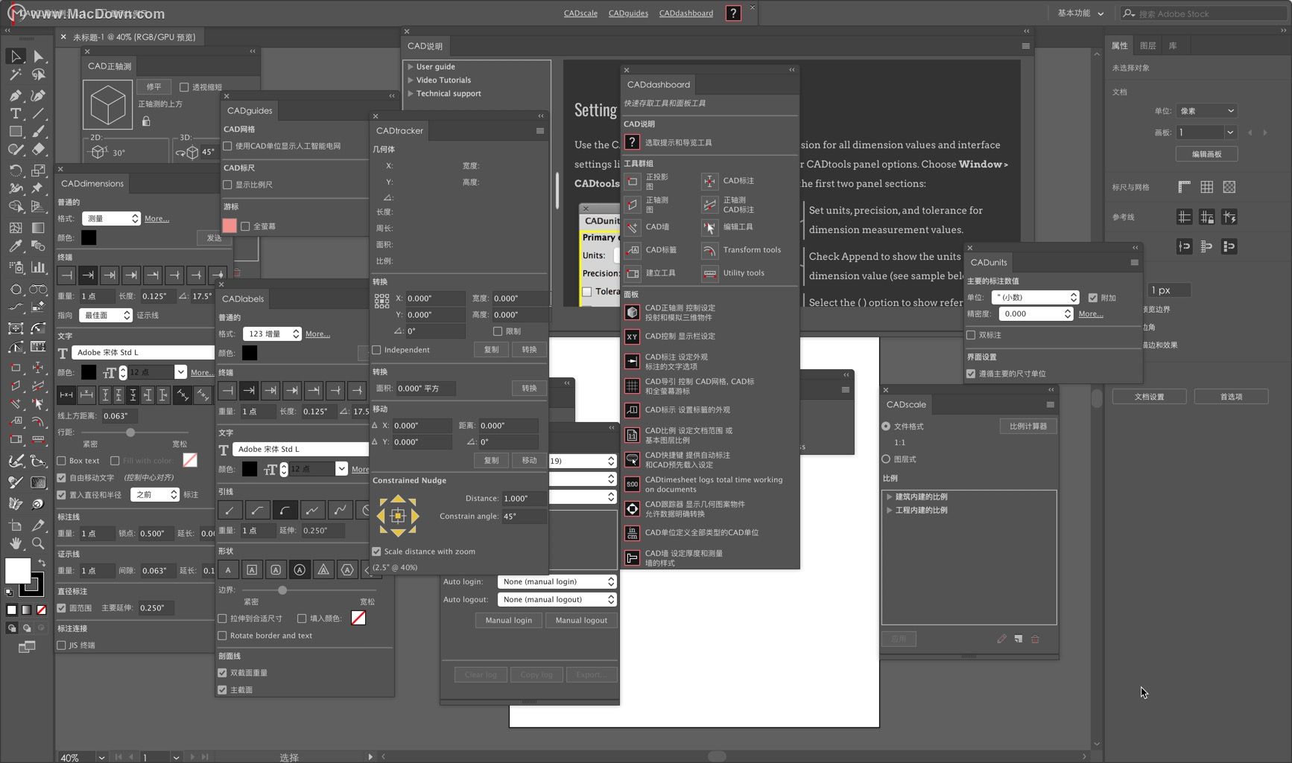The height and width of the screenshot is (763, 1292).
Task: Select the Hand tool
Action: click(x=15, y=543)
